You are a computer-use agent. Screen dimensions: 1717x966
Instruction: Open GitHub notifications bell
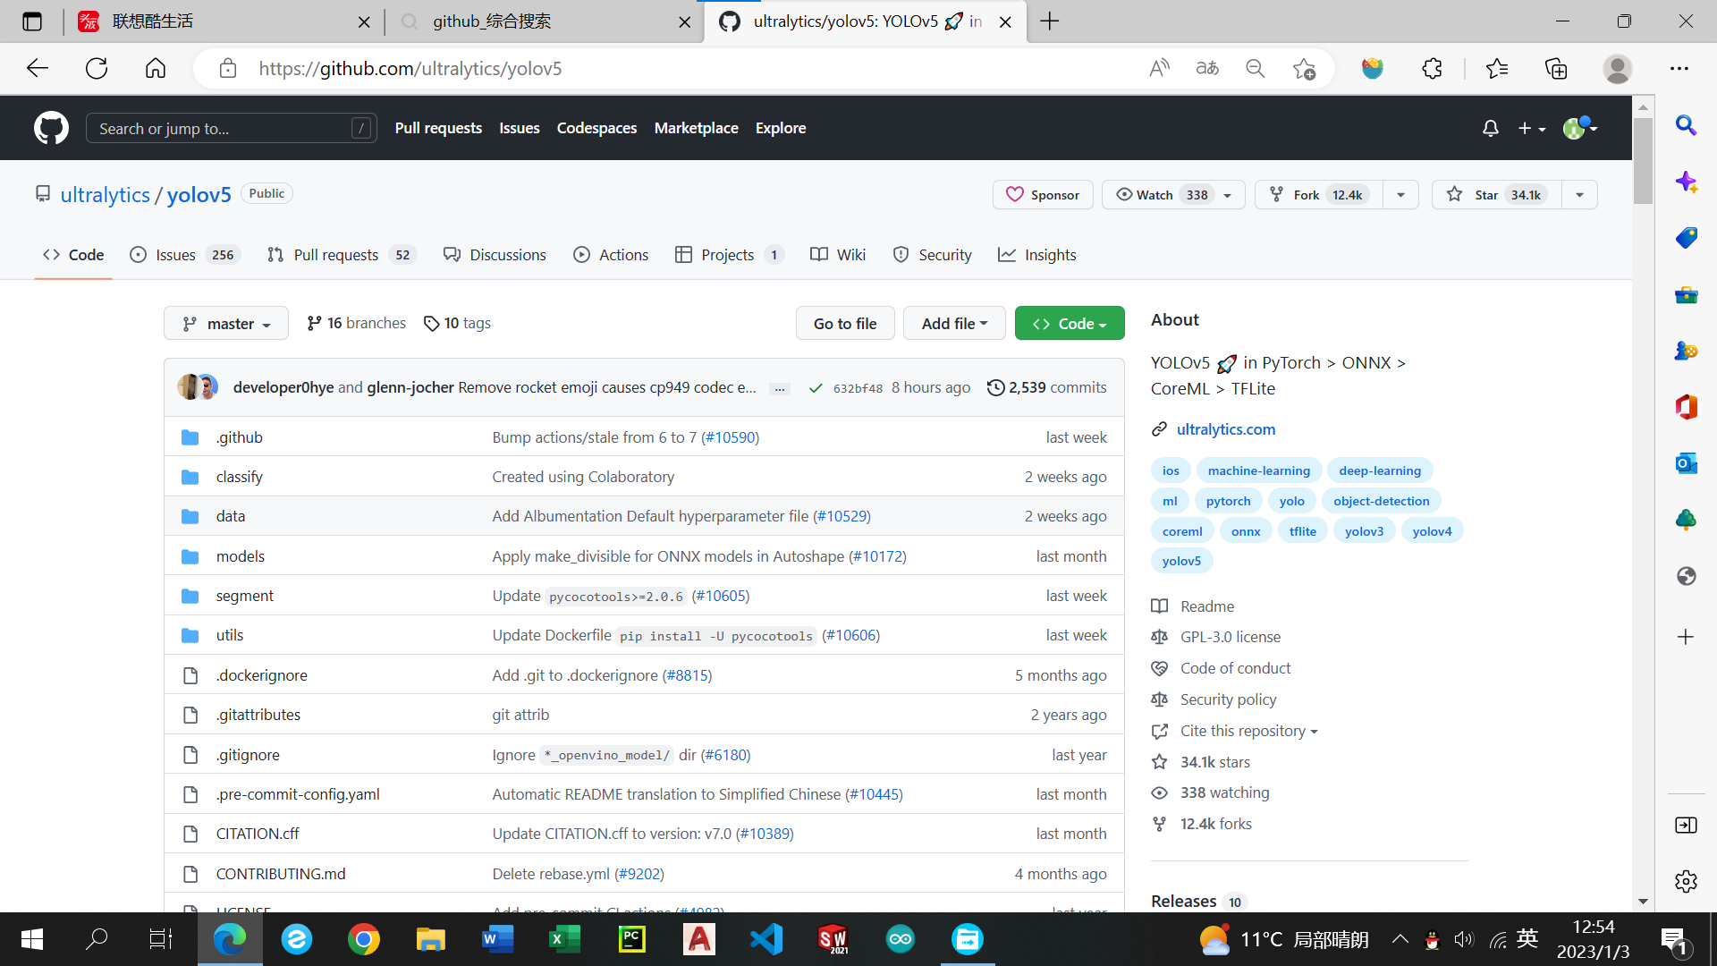pos(1490,128)
